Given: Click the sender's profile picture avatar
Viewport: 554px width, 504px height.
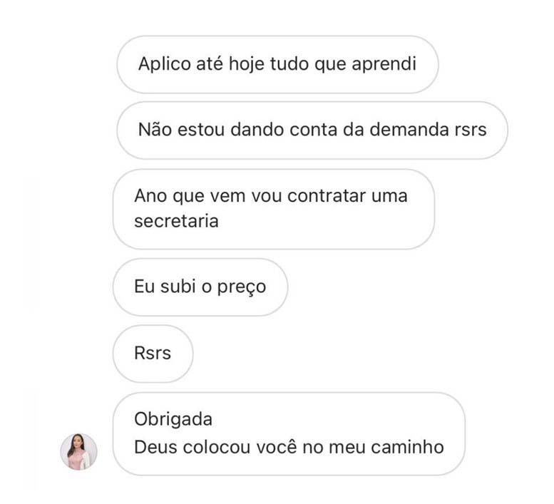Looking at the screenshot, I should coord(78,451).
